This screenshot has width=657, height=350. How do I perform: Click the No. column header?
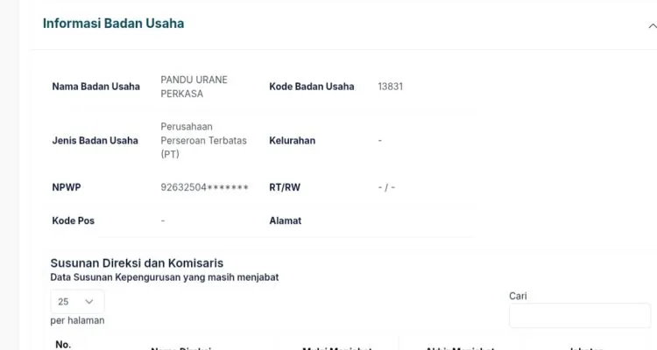(63, 344)
